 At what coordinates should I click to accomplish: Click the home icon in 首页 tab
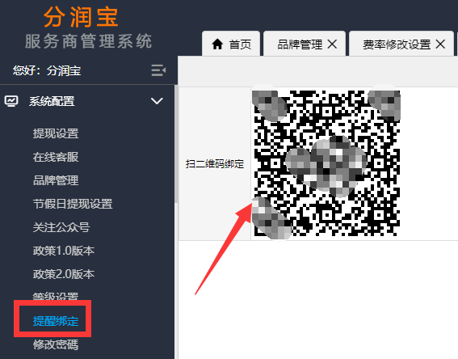point(217,44)
